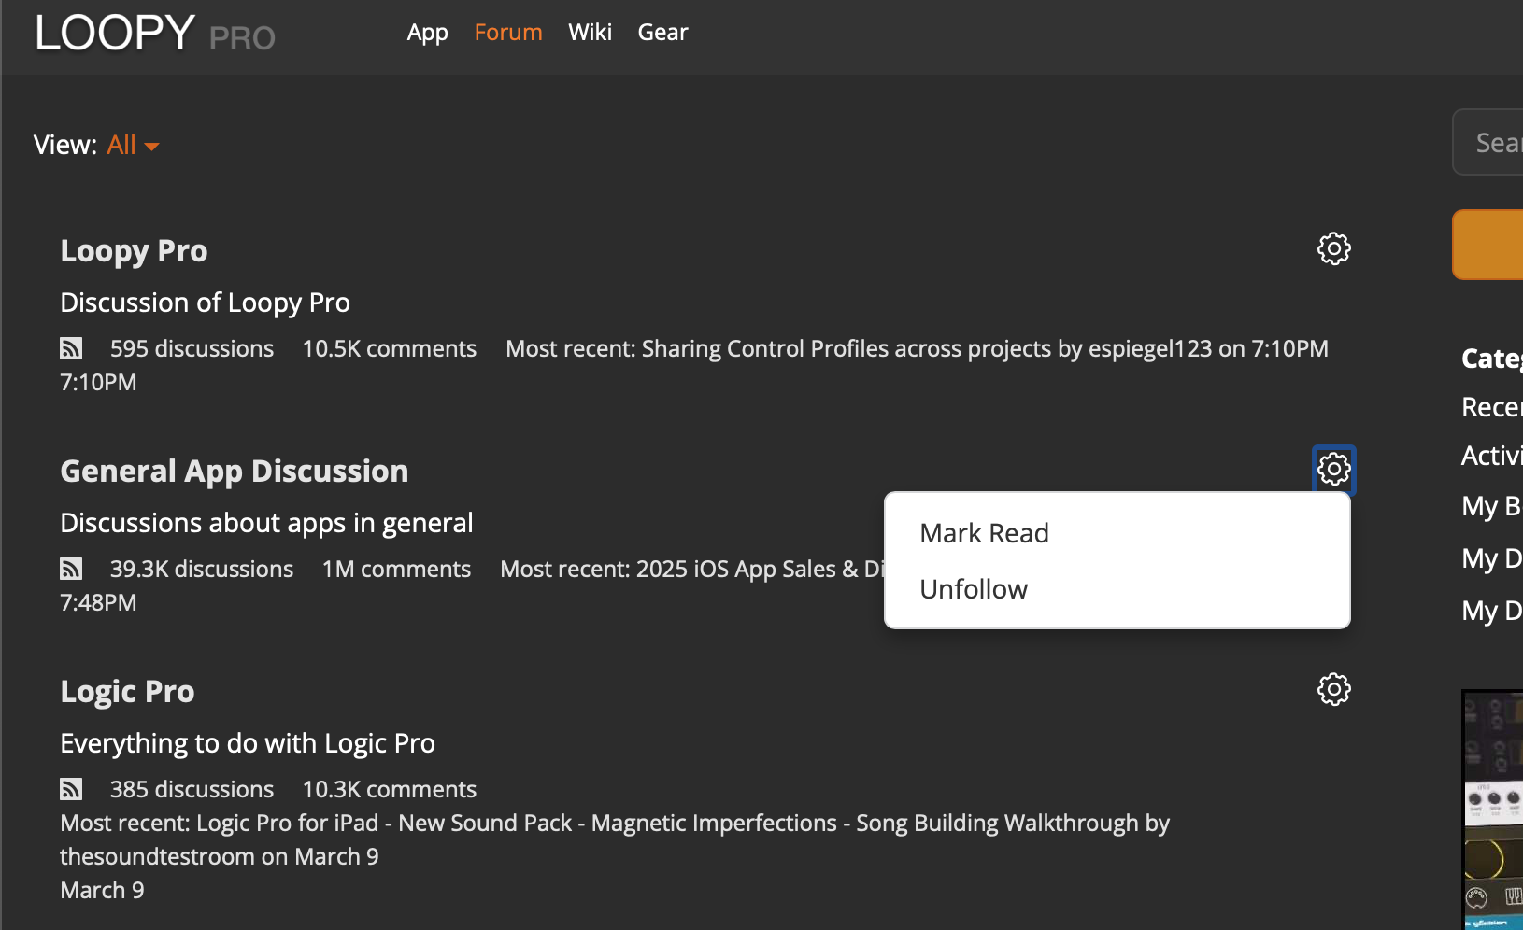The image size is (1523, 930).
Task: Click the General App Discussion gear icon
Action: pyautogui.click(x=1333, y=469)
